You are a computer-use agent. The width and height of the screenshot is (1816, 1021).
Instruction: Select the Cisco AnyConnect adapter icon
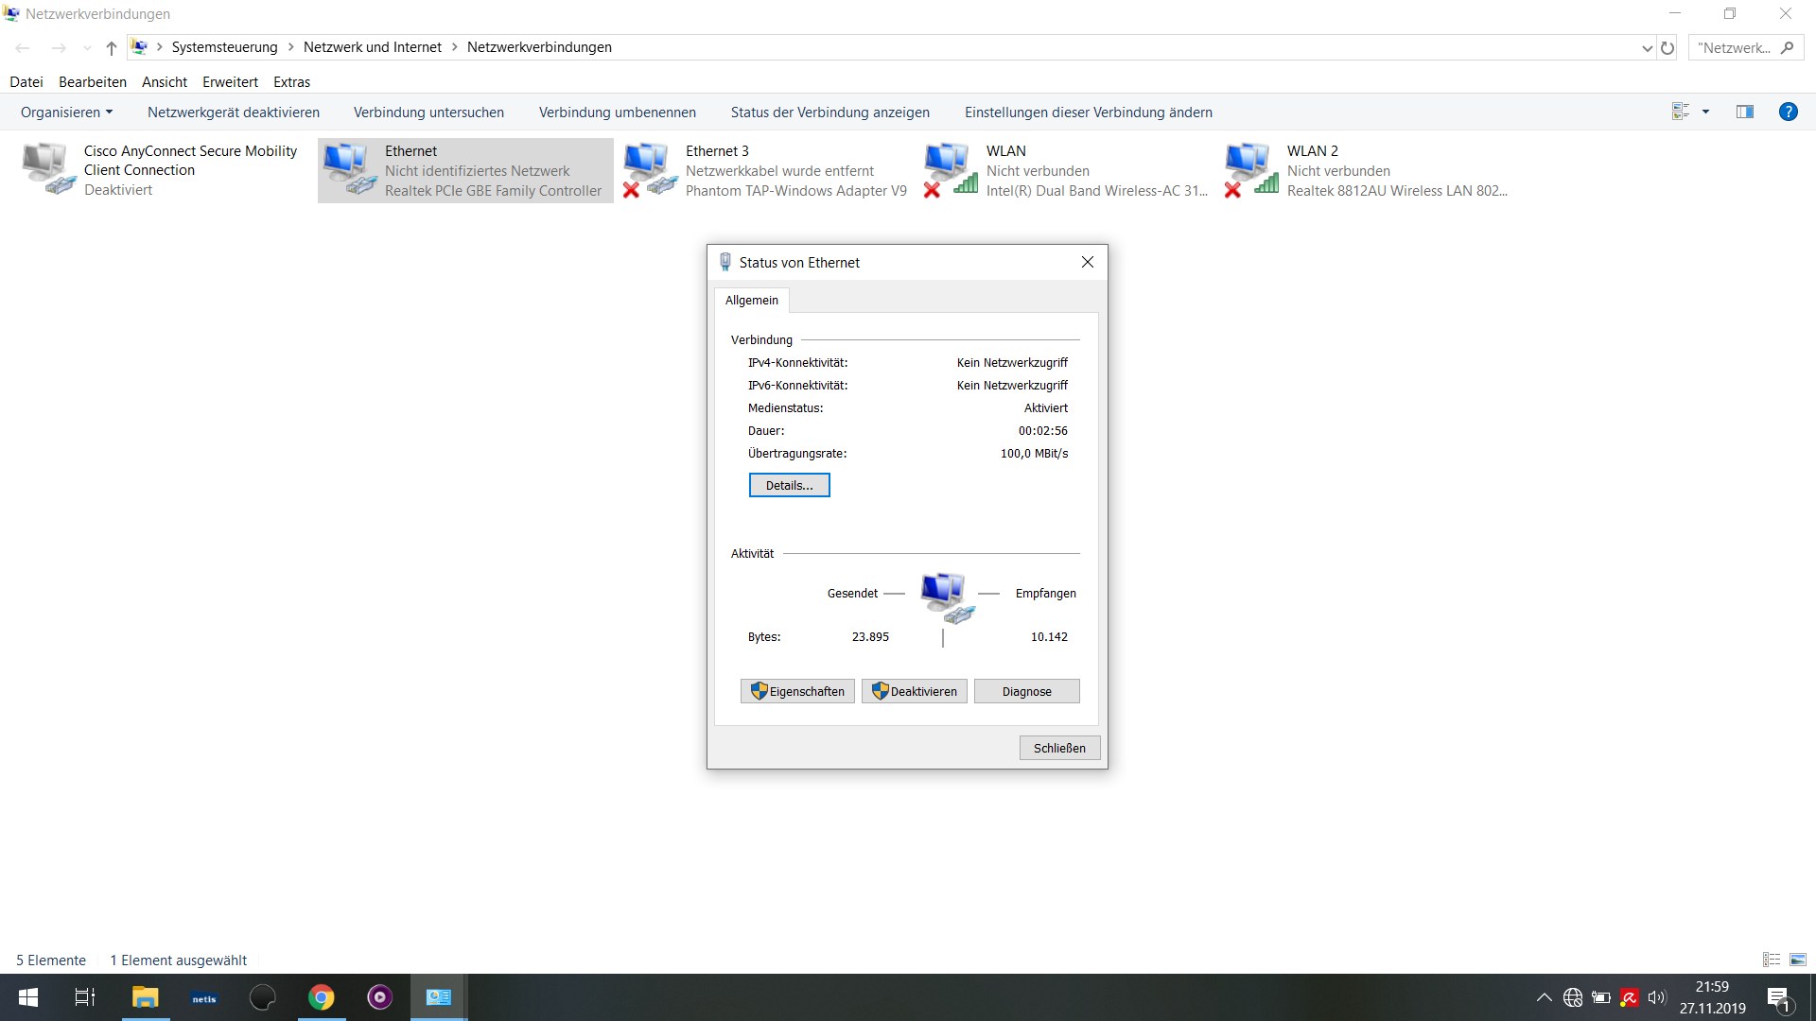tap(47, 170)
